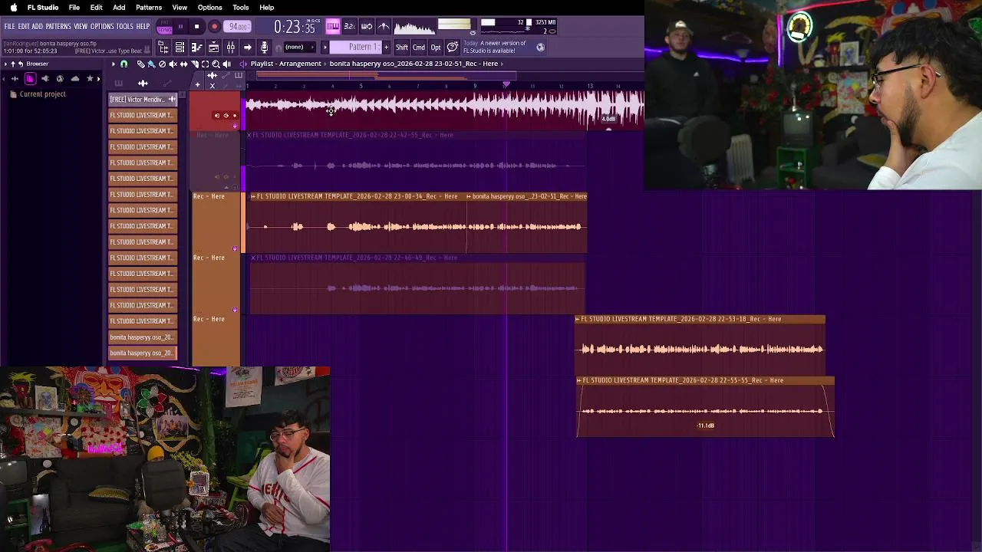Click the 3.2.1 countdown icon
Viewport: 982px width, 552px height.
(349, 27)
